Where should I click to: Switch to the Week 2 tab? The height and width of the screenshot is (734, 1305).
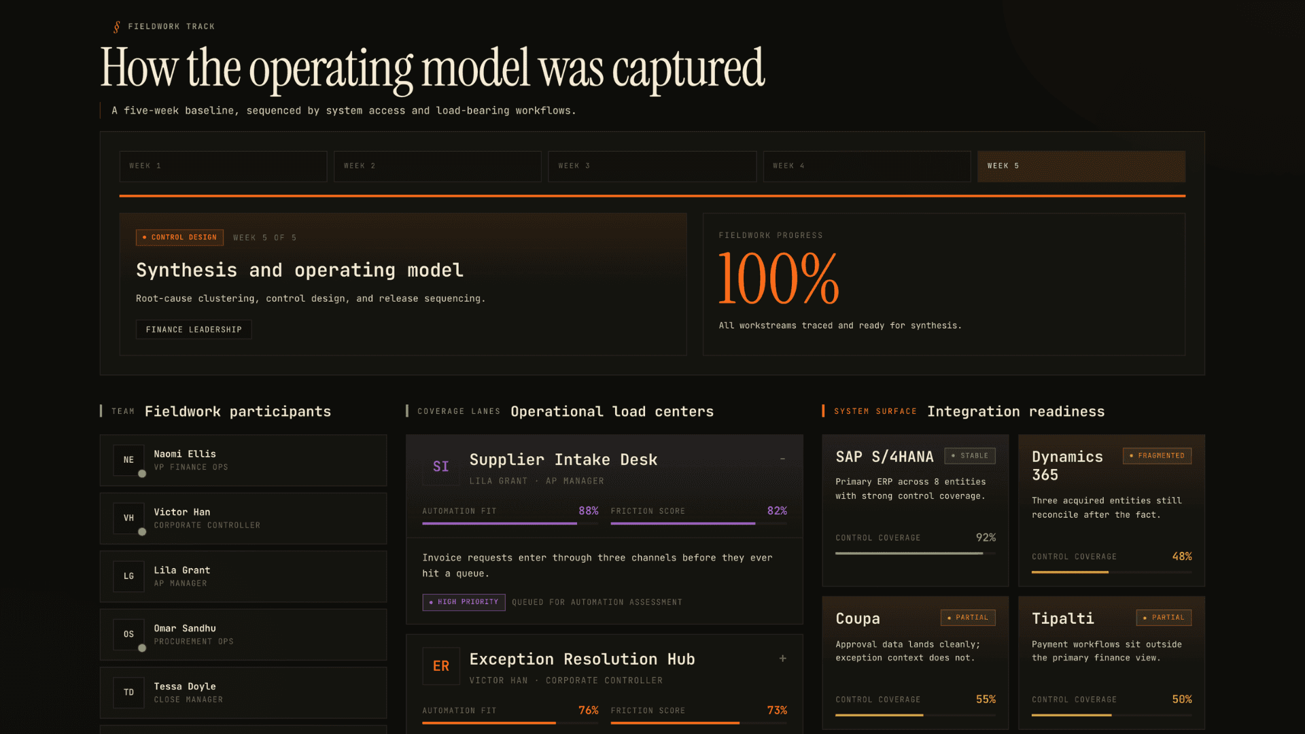click(x=437, y=166)
